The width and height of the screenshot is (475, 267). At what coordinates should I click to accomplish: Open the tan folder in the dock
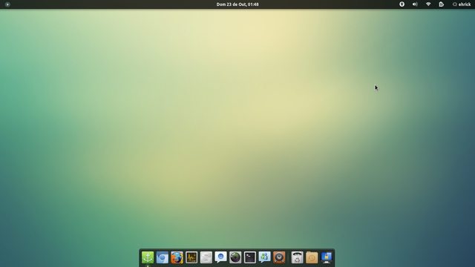coord(312,257)
